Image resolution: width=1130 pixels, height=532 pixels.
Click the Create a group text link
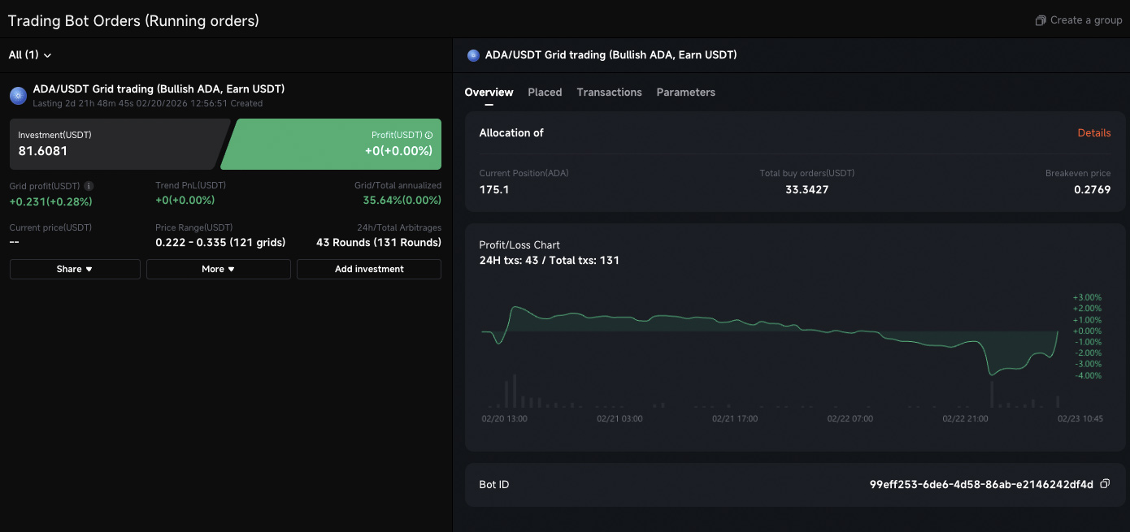click(1085, 20)
